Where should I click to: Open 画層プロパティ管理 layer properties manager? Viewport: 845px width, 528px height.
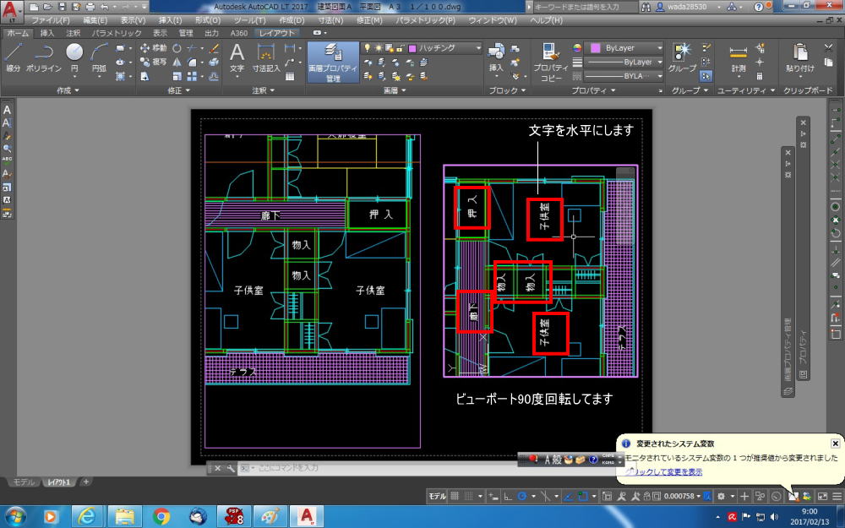(x=333, y=63)
